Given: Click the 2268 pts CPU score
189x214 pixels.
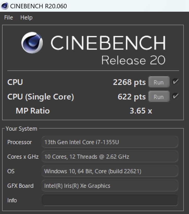Looking at the screenshot, I should (x=129, y=82).
